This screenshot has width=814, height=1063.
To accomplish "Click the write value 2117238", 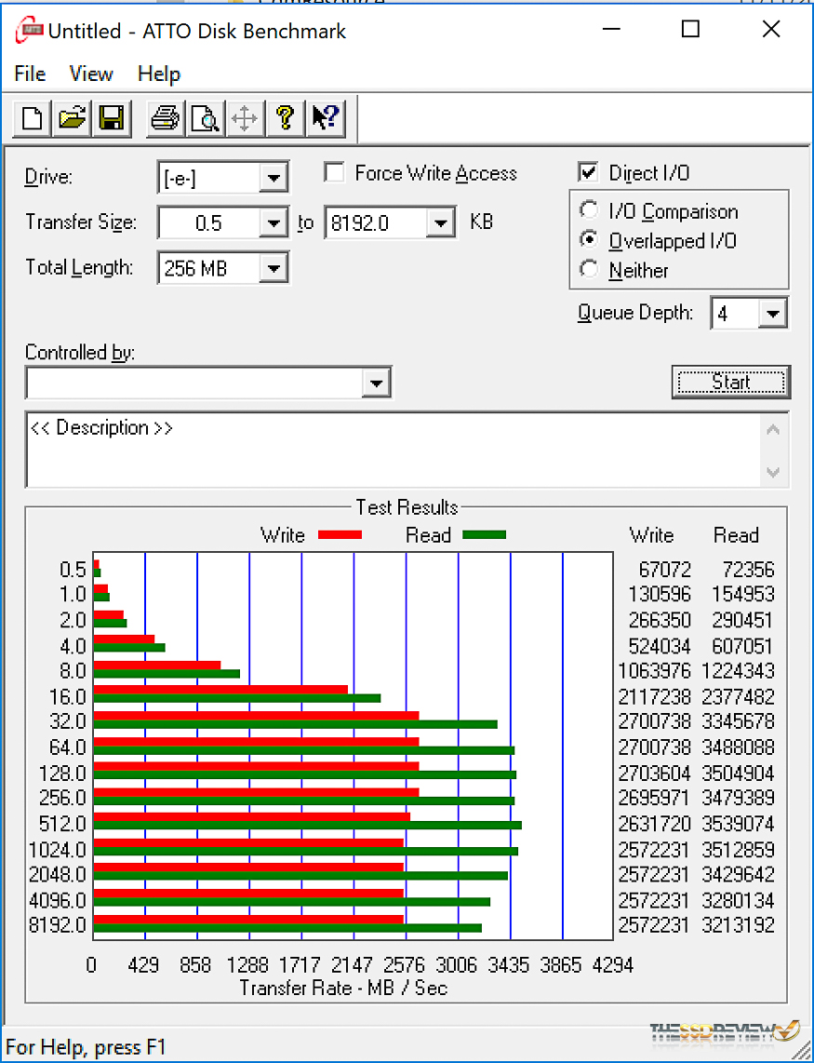I will pos(654,696).
